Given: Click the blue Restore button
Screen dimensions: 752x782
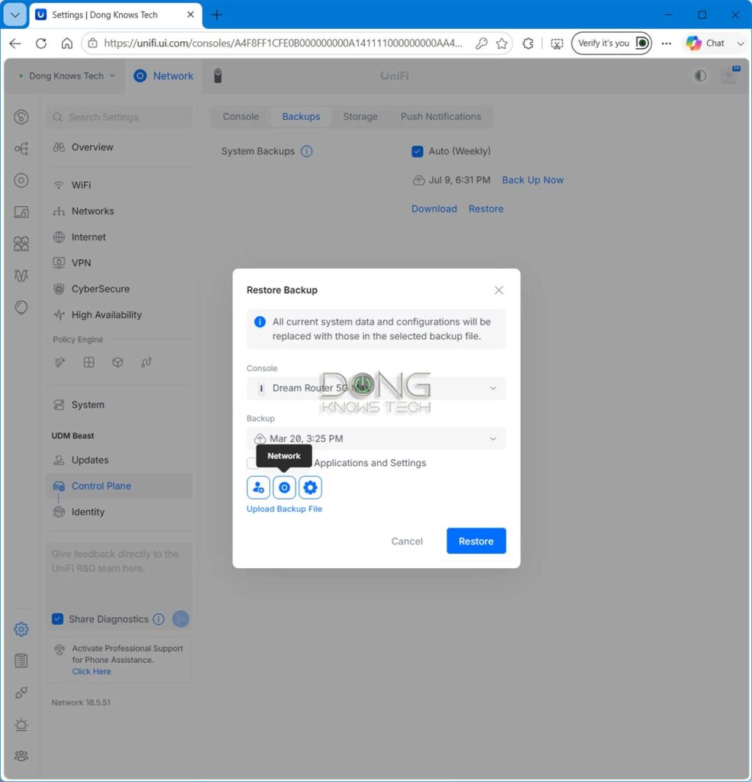Looking at the screenshot, I should (476, 541).
